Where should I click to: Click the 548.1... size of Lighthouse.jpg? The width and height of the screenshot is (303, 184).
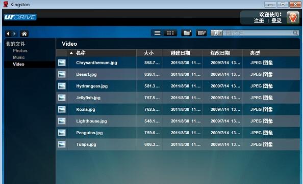[x=152, y=121]
